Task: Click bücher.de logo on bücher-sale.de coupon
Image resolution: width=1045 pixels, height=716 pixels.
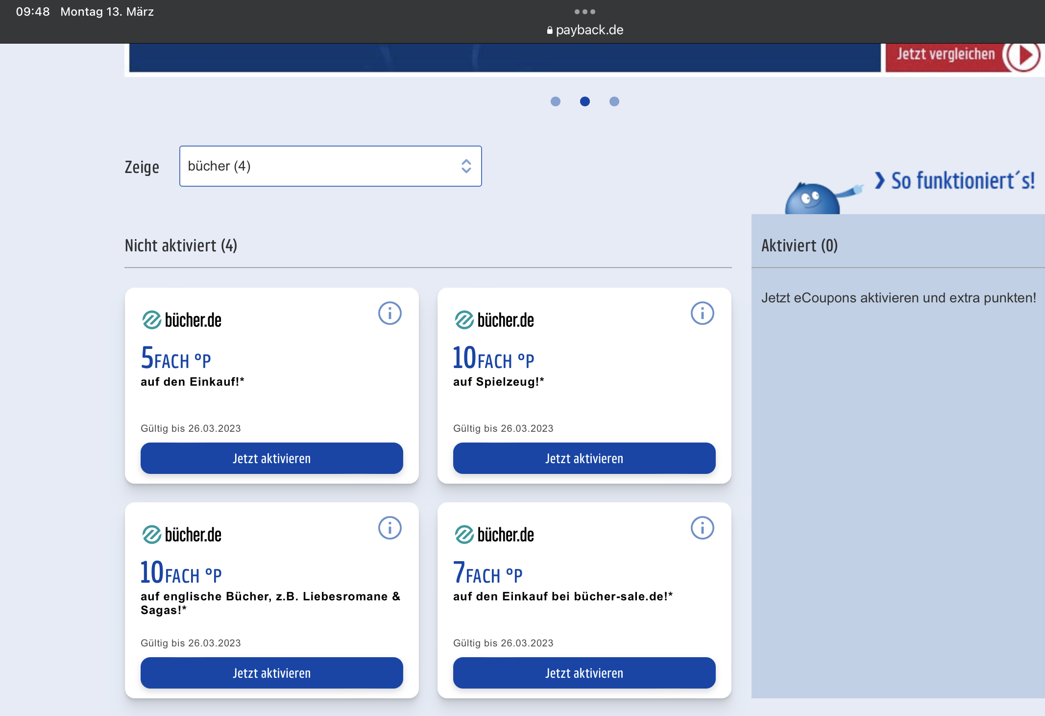Action: click(x=494, y=535)
